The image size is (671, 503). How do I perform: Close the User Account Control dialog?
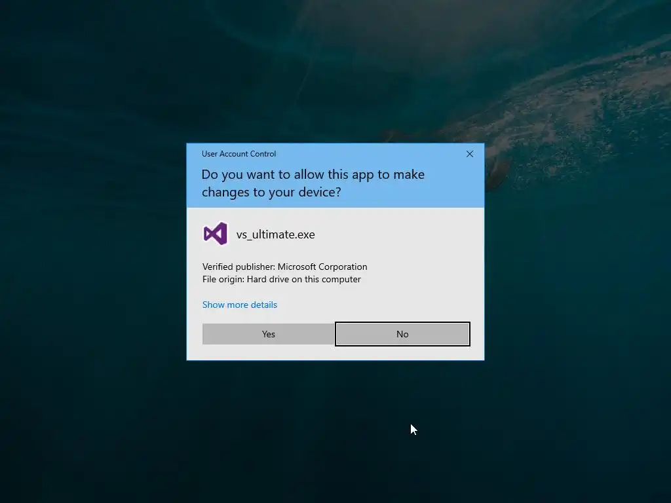[469, 154]
